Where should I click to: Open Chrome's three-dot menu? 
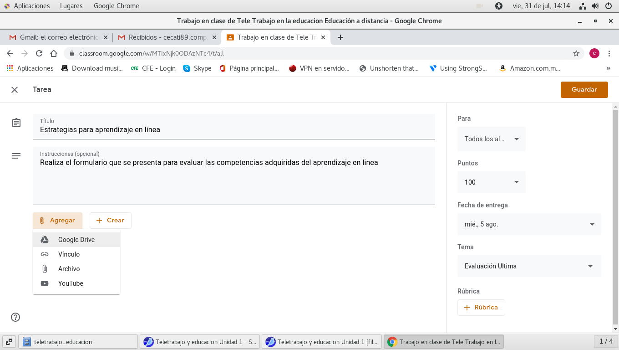[609, 53]
